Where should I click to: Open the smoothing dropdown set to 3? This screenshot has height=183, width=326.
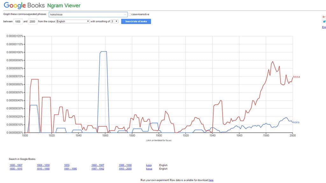115,21
